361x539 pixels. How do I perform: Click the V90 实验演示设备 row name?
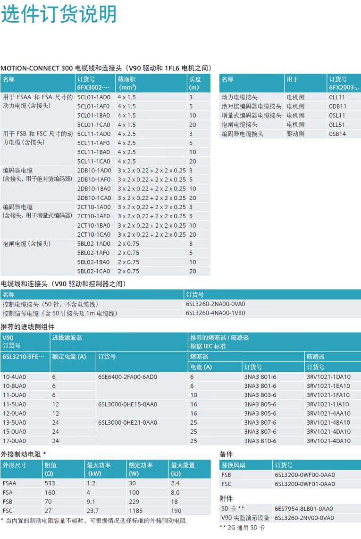(x=245, y=518)
